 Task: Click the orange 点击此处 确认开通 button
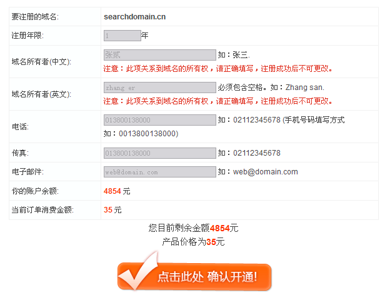click(194, 277)
